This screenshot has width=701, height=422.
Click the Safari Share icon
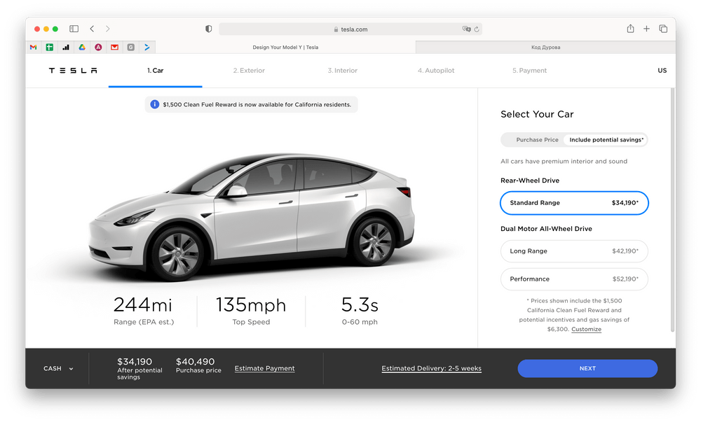pyautogui.click(x=630, y=29)
